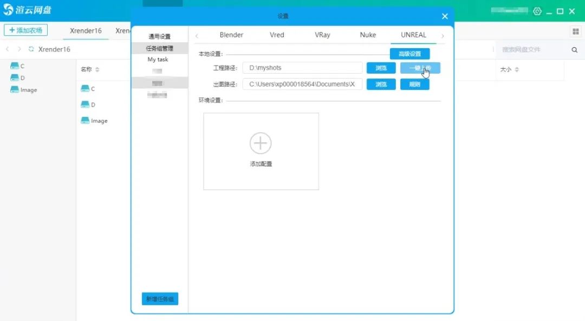Switch to the Nuke tab

(368, 35)
